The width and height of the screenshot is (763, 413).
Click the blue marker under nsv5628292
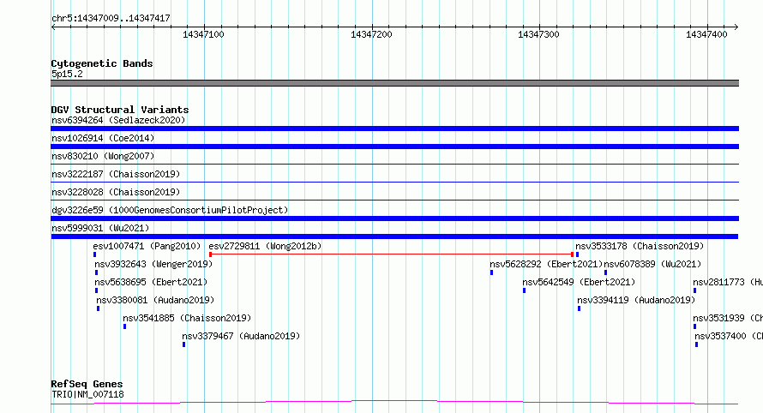491,272
